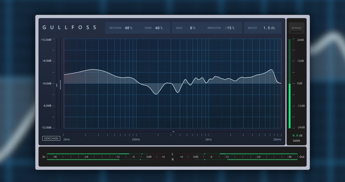Viewport: 345px width, 182px height.
Task: Toggle the BYPASS button
Action: [296, 28]
